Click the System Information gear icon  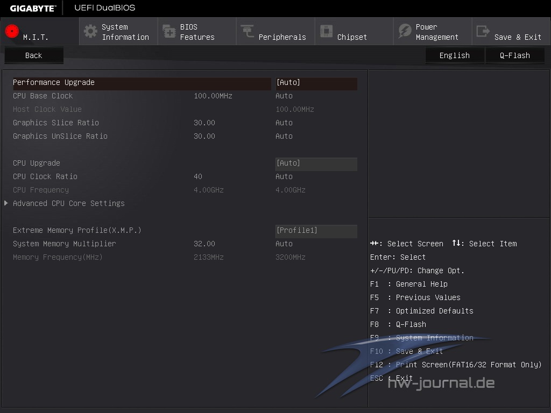(x=90, y=31)
